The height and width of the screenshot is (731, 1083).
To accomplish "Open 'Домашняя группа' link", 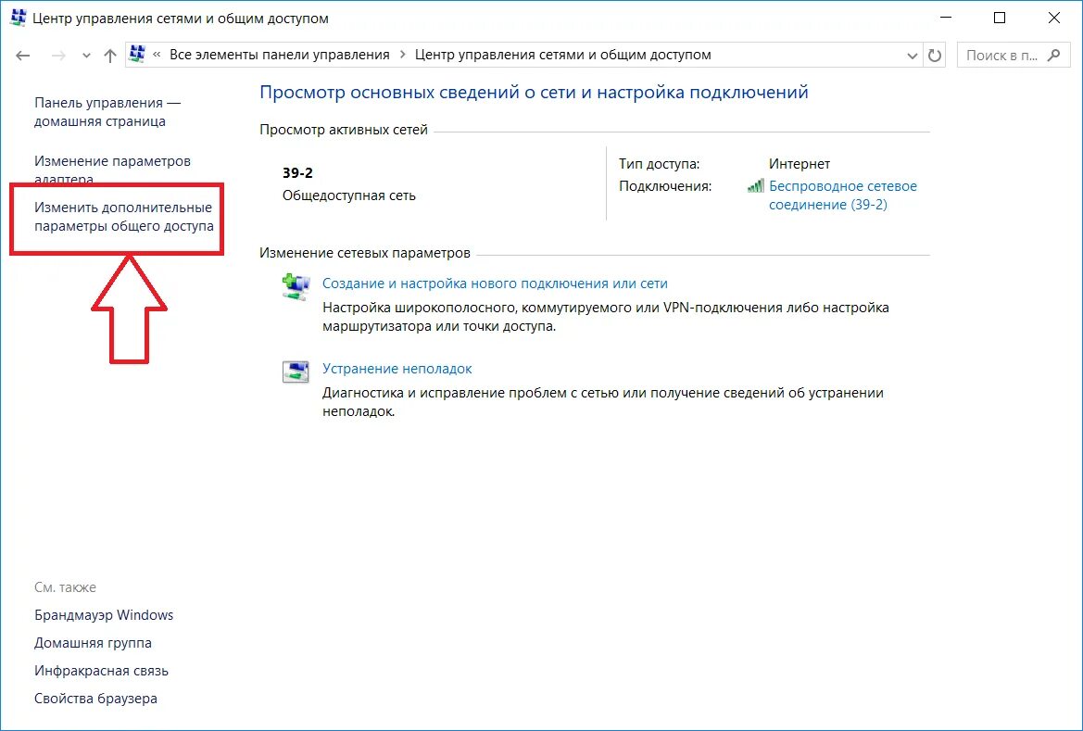I will tap(93, 643).
